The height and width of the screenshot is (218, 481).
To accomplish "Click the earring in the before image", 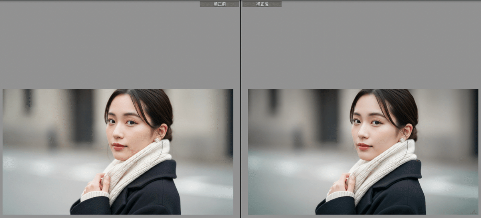I will pyautogui.click(x=156, y=140).
